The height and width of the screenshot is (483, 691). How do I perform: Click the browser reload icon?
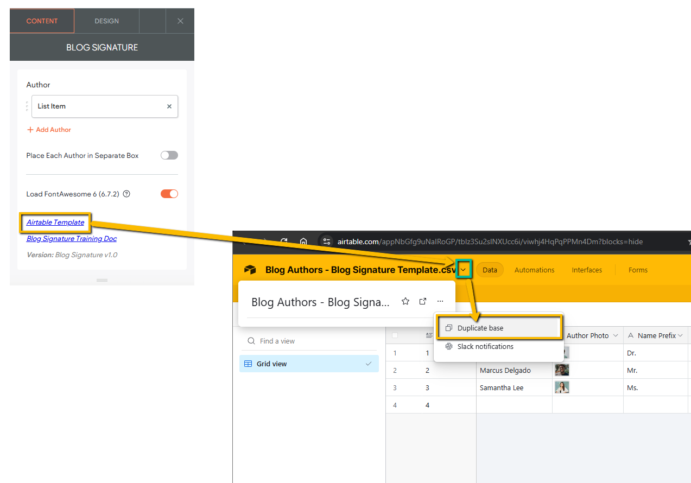pos(284,241)
